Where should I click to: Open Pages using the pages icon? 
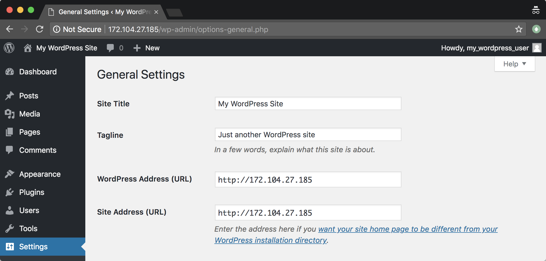(10, 132)
